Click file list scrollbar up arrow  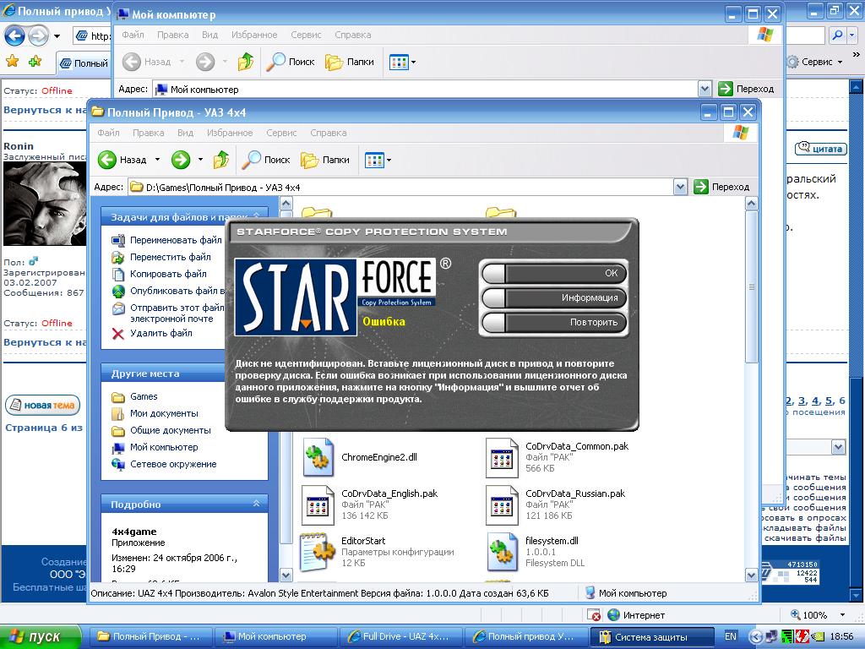751,204
